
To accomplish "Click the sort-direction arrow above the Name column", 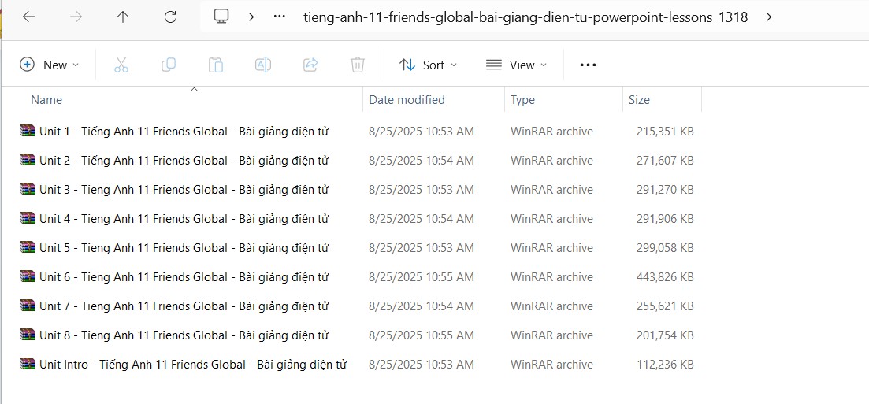I will (x=194, y=90).
